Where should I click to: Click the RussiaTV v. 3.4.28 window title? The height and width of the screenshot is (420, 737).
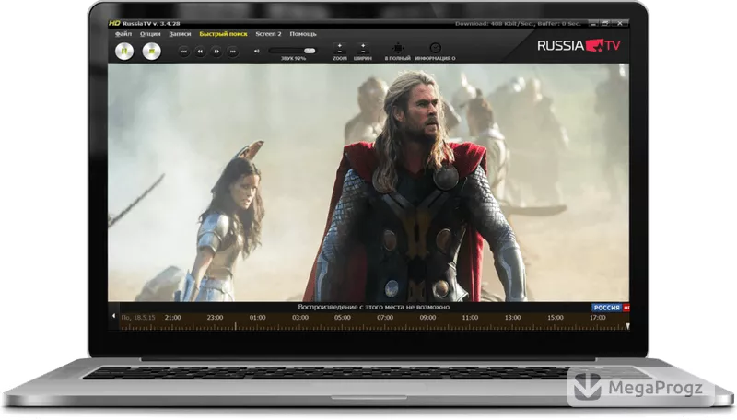pyautogui.click(x=151, y=24)
